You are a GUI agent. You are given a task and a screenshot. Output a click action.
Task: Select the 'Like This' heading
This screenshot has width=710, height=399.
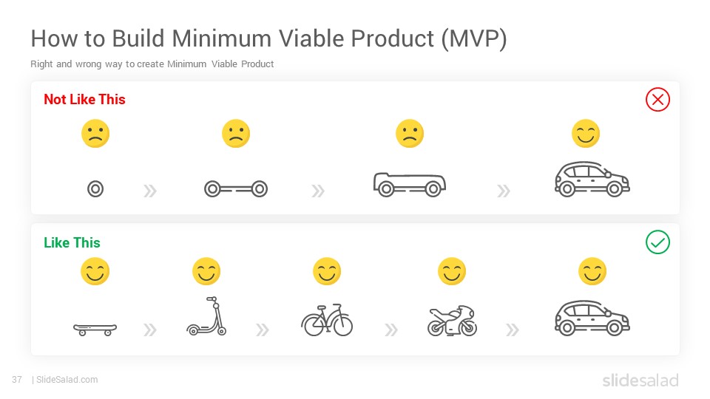click(72, 242)
